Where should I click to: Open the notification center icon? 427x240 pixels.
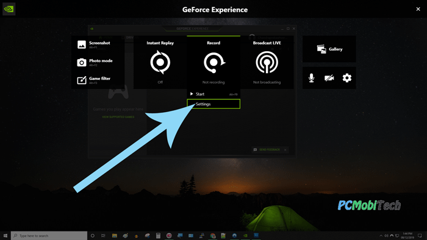[420, 235]
